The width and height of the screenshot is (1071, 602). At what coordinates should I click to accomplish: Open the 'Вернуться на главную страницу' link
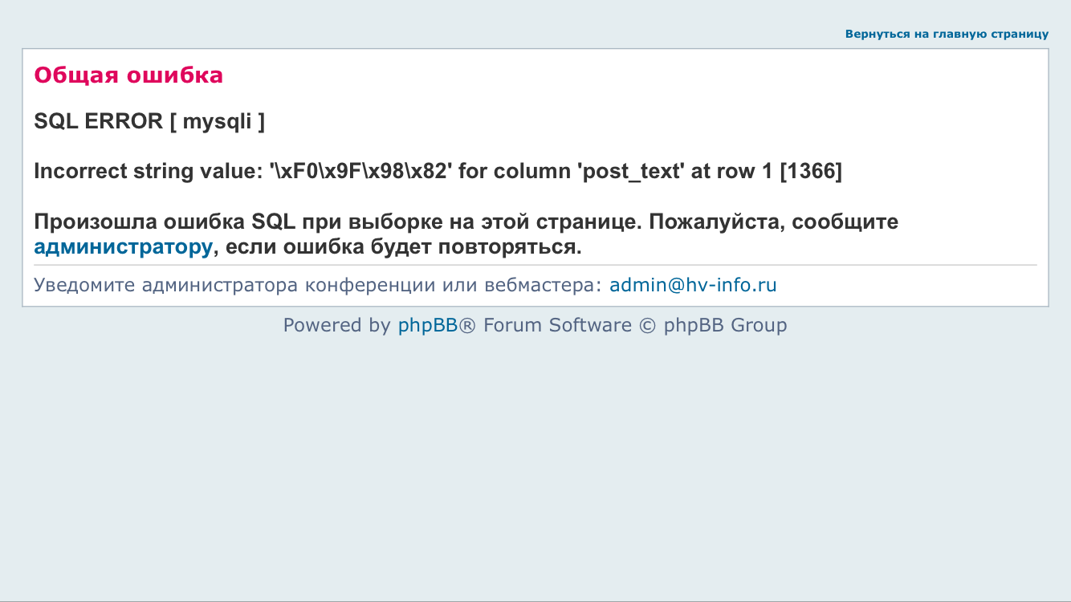(x=947, y=34)
